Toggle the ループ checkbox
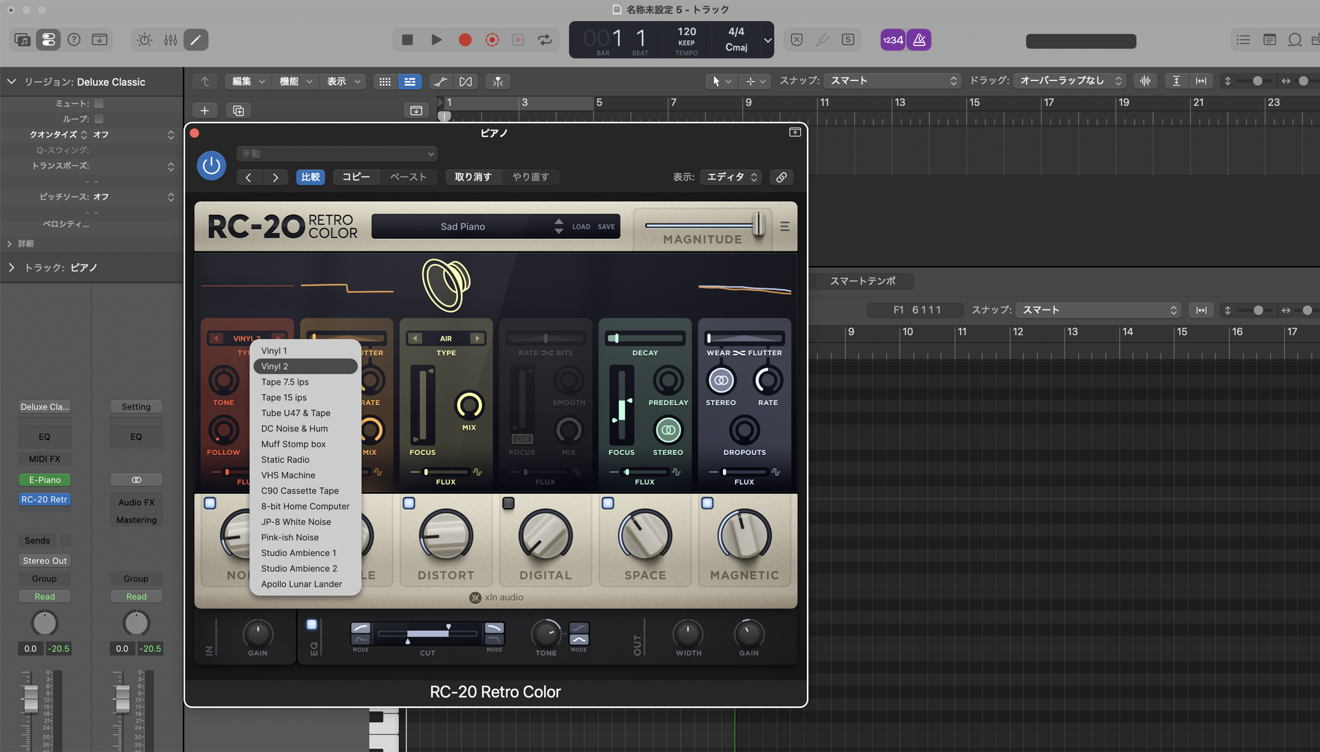Viewport: 1320px width, 752px height. pos(99,119)
